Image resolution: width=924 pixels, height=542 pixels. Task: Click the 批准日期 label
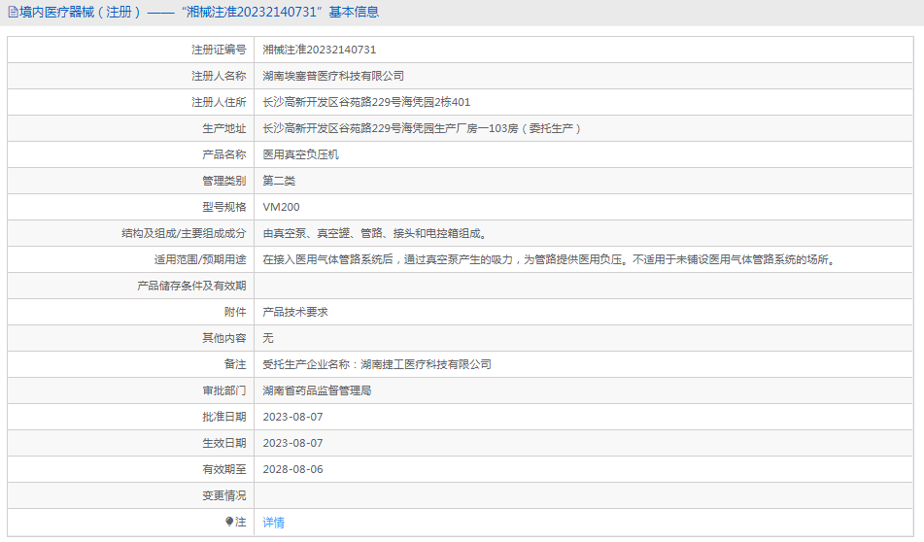(x=223, y=417)
